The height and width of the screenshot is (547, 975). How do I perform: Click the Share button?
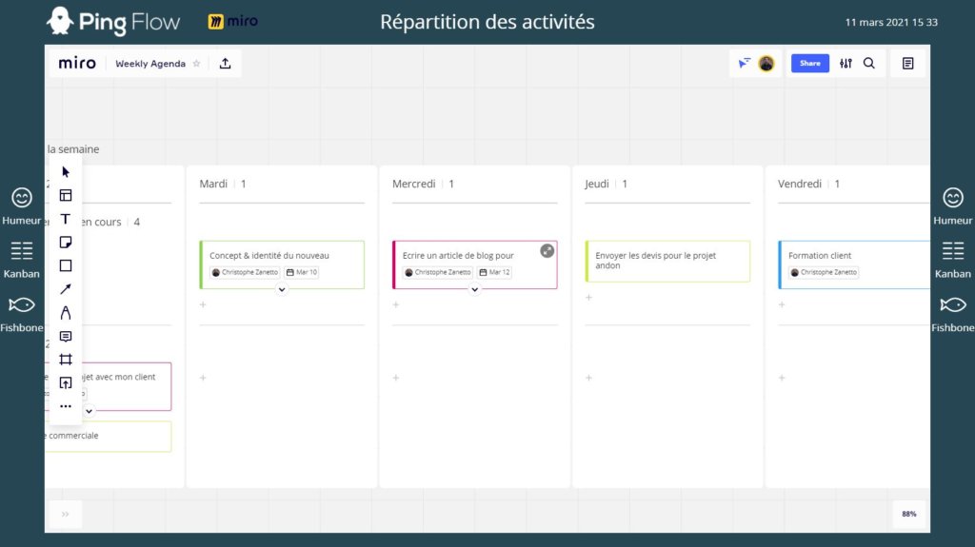(x=809, y=64)
